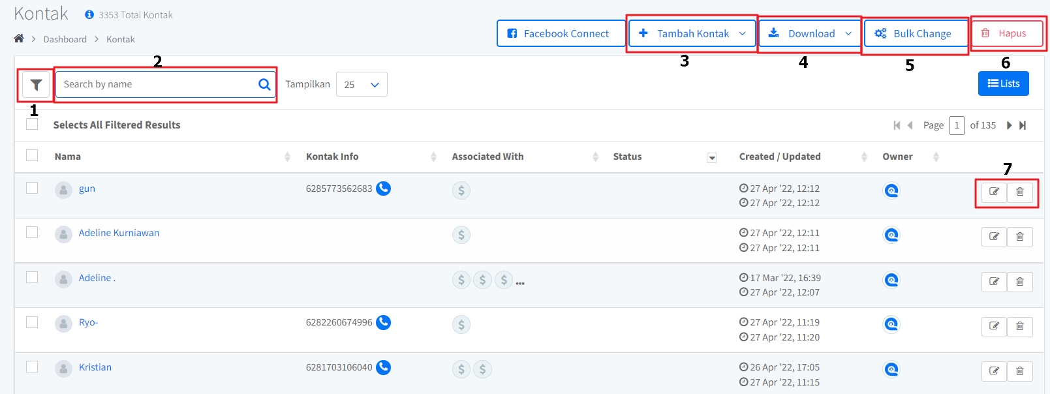Edit the Adeline . contact
Image resolution: width=1050 pixels, height=394 pixels.
[x=994, y=282]
